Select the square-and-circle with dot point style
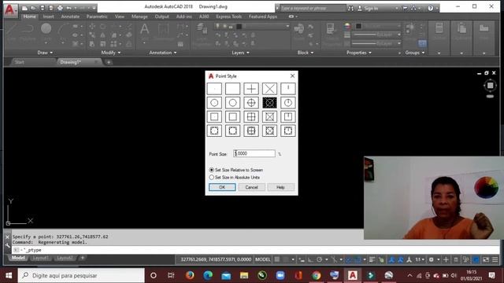Screen dimensions: 504x283 214,130
